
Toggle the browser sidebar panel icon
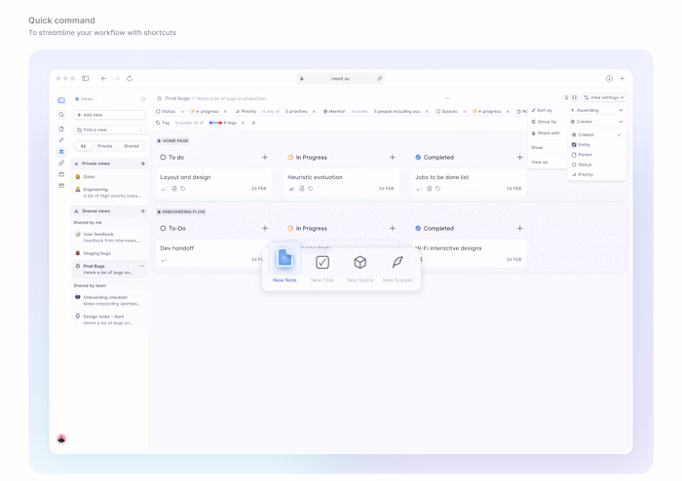(86, 79)
